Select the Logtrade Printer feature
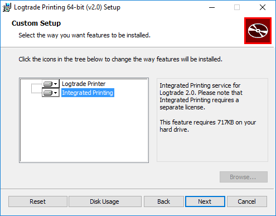276x216 pixels. click(84, 84)
